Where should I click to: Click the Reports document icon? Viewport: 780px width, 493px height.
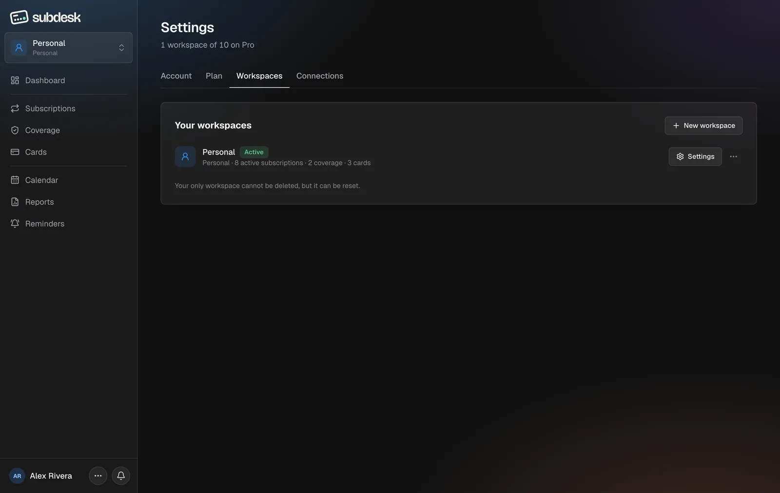click(x=15, y=202)
